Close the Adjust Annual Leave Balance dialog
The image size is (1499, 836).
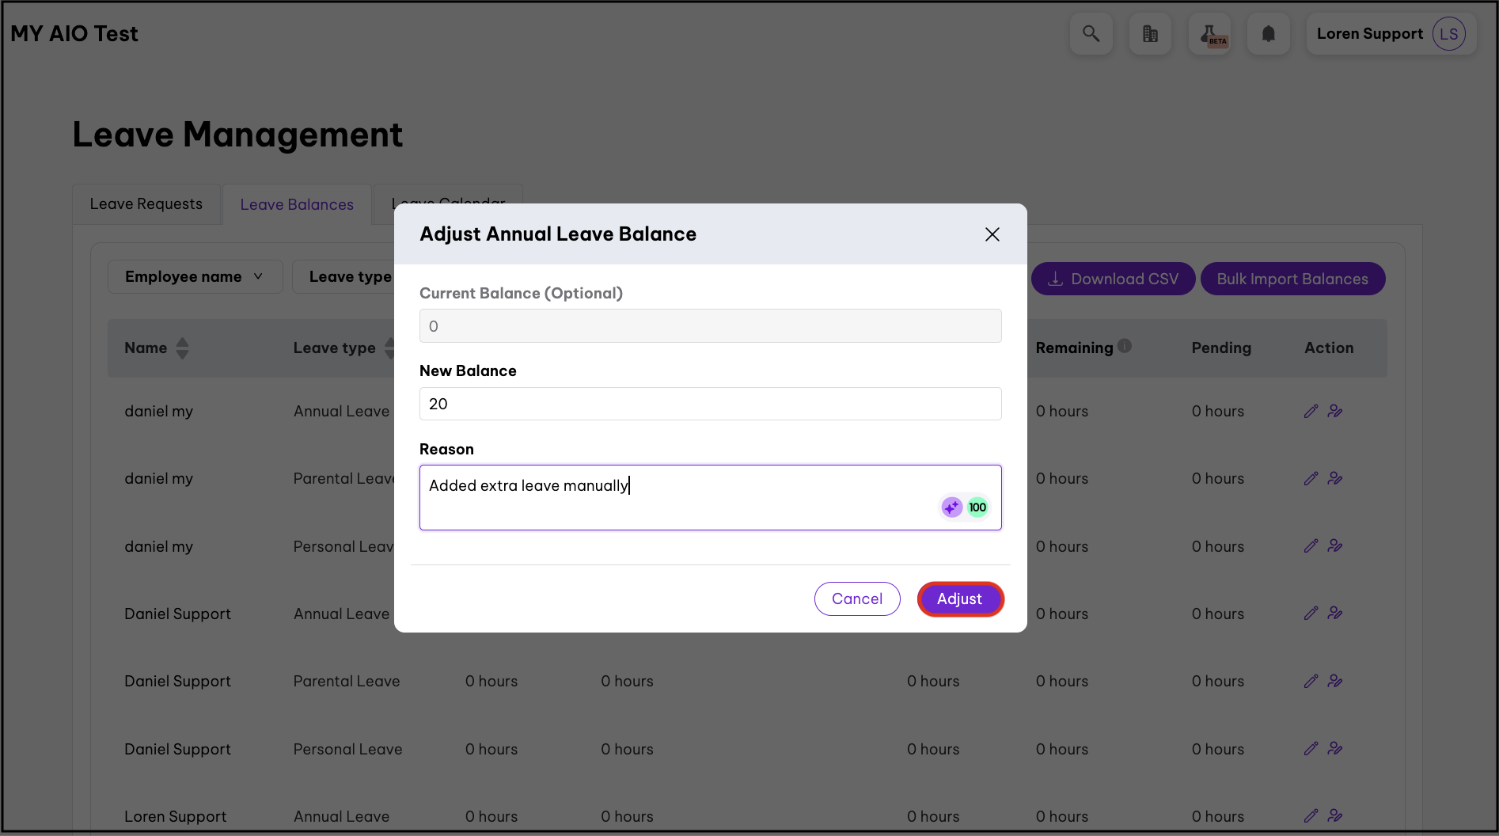pos(992,234)
